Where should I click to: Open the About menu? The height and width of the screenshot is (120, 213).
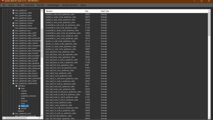[x=83, y=5]
